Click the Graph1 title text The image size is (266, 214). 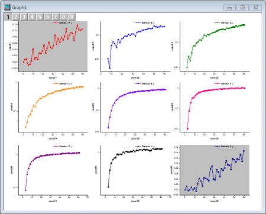[20, 8]
